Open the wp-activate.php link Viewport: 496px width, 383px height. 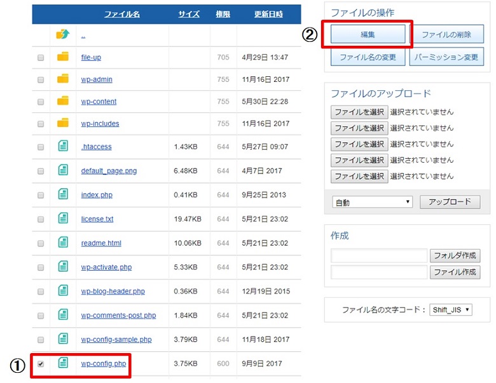106,267
